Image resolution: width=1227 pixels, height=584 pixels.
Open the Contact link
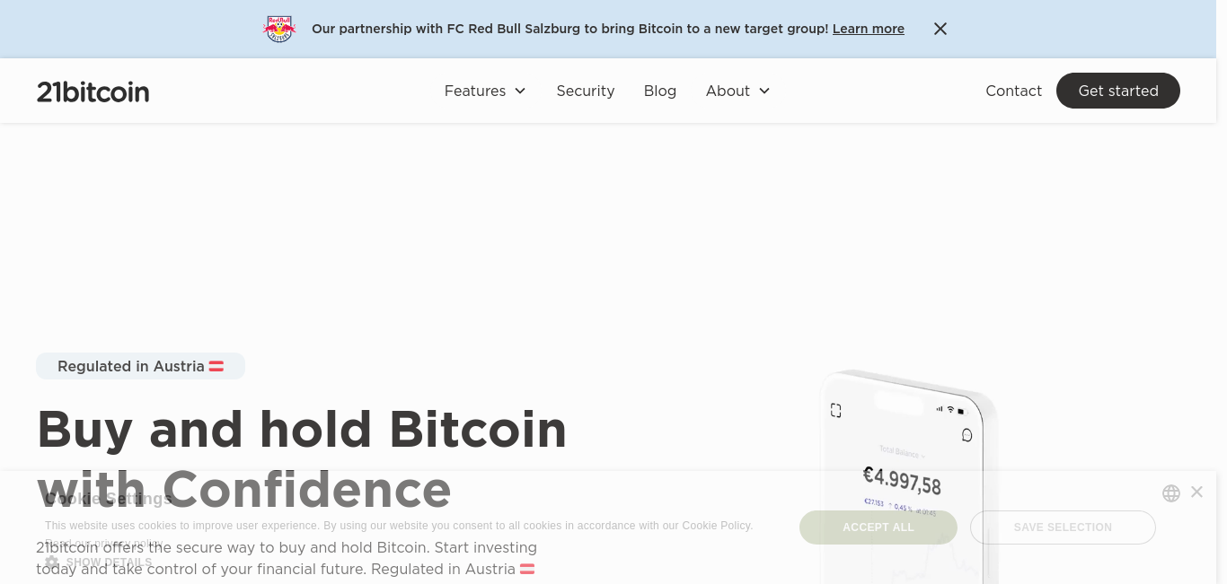pos(1013,91)
